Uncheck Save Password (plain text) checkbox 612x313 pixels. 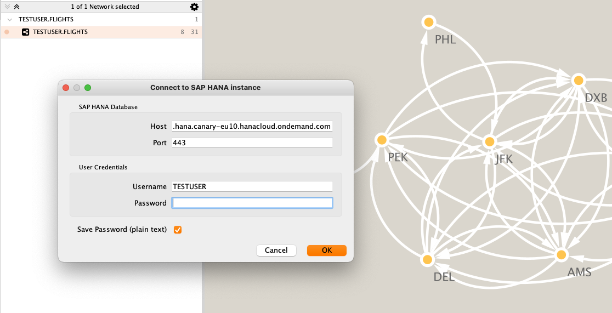click(x=178, y=230)
